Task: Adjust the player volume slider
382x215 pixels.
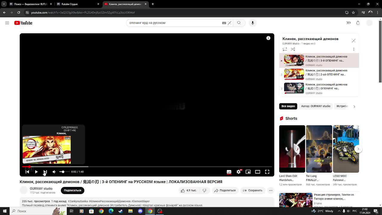Action: [x=64, y=172]
